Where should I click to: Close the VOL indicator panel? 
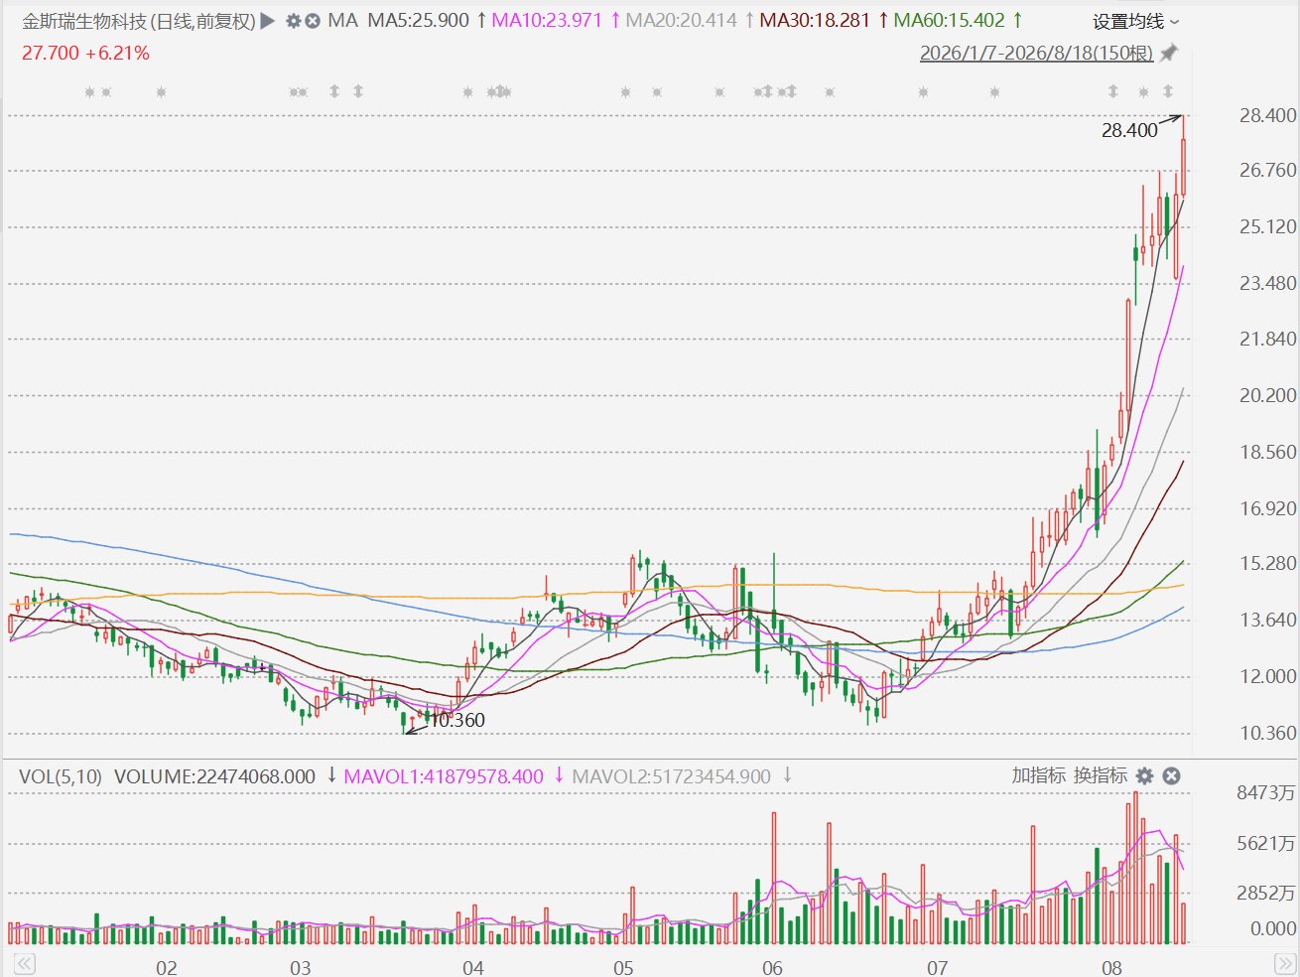[1172, 775]
